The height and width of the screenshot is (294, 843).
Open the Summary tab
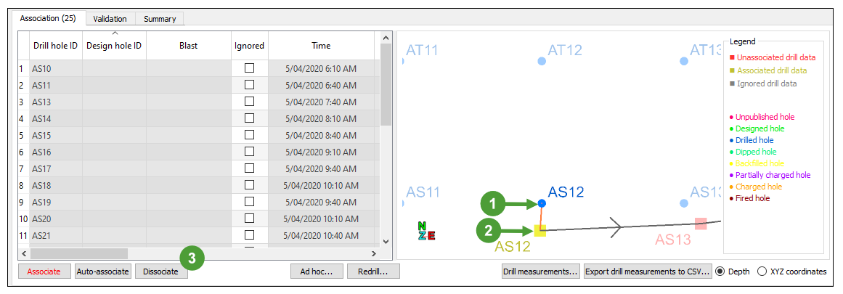160,19
